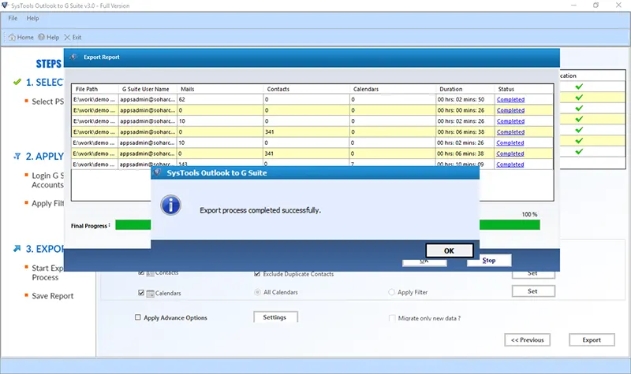Click the final progress bar
631x374 pixels.
click(327, 225)
